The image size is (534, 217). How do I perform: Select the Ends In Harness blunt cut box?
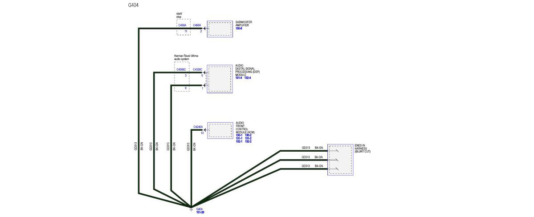[x=340, y=160]
